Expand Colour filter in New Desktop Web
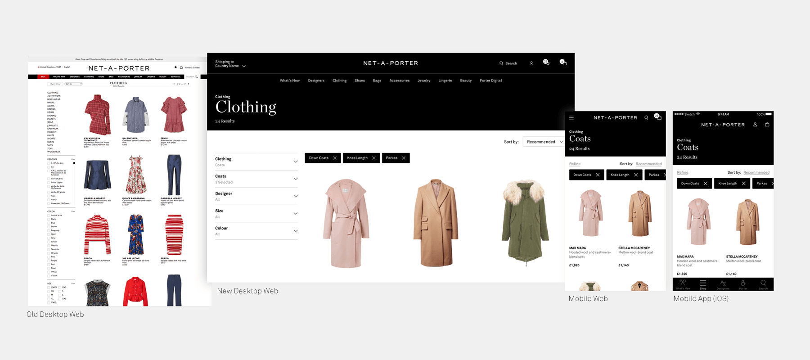The width and height of the screenshot is (810, 360). tap(256, 231)
